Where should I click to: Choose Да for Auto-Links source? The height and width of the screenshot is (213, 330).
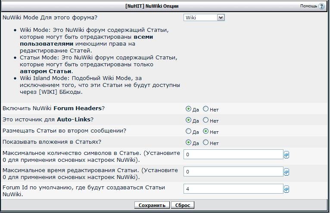pos(188,120)
